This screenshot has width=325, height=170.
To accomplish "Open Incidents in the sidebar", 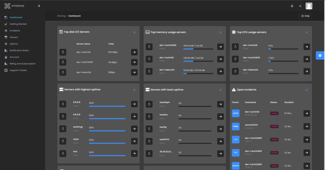I will coord(15,31).
